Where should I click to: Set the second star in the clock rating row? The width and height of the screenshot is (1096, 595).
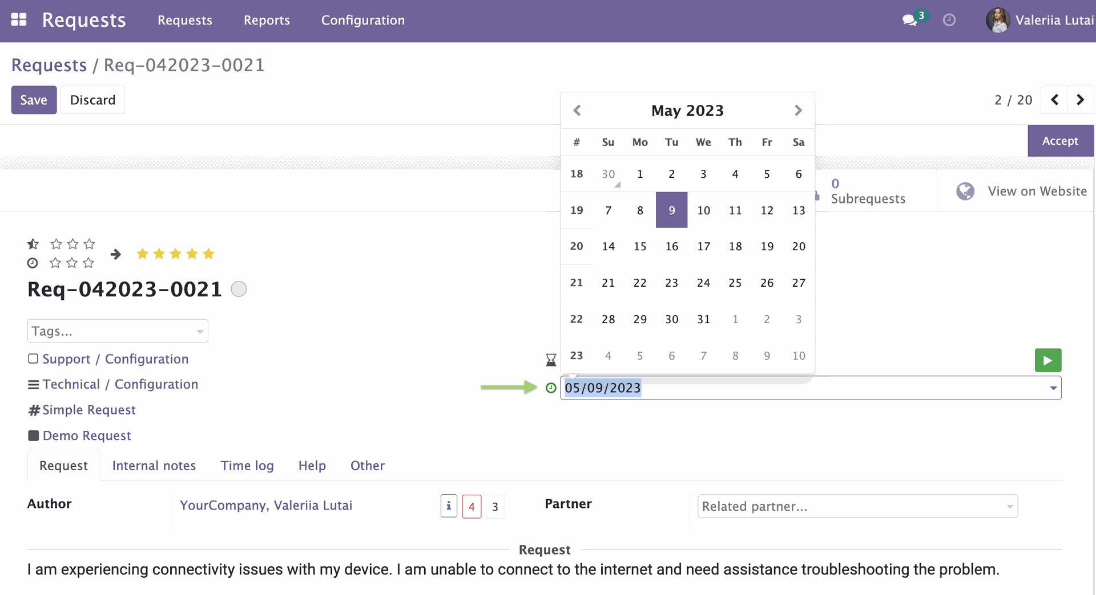pyautogui.click(x=71, y=263)
